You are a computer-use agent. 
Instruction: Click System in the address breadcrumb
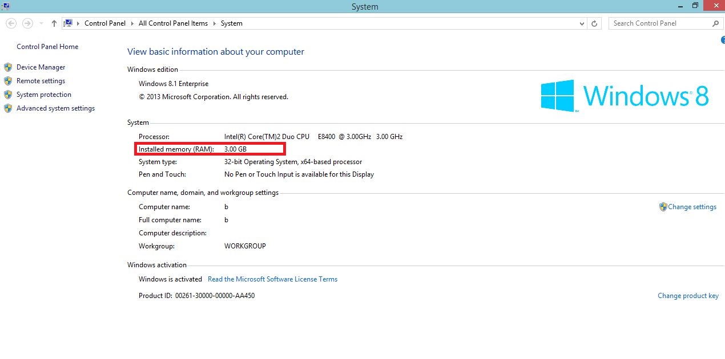(x=231, y=23)
